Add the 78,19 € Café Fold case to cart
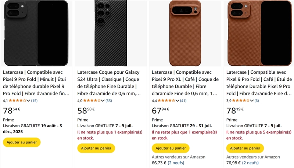294x168 pixels. (245, 148)
